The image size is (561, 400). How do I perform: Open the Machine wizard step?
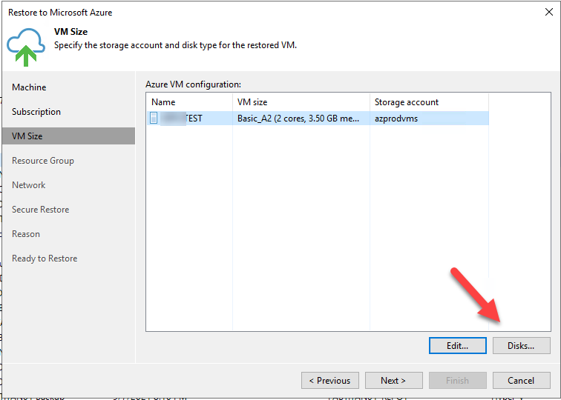click(x=29, y=87)
